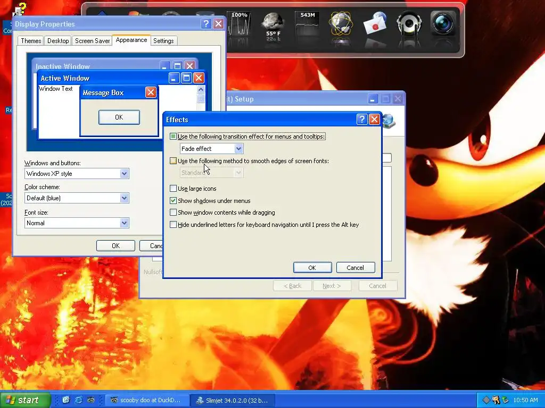Enable Show window contents while dragging
The width and height of the screenshot is (545, 408).
tap(173, 212)
